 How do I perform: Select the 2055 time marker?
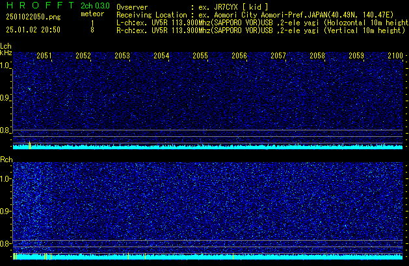click(200, 56)
